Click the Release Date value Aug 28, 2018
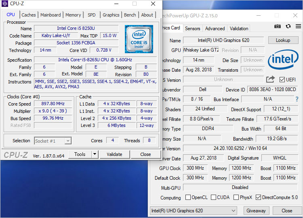 point(199,70)
